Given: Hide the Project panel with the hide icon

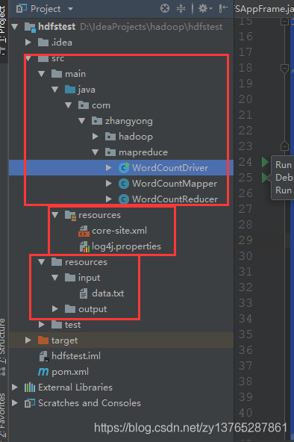Looking at the screenshot, I should point(224,8).
